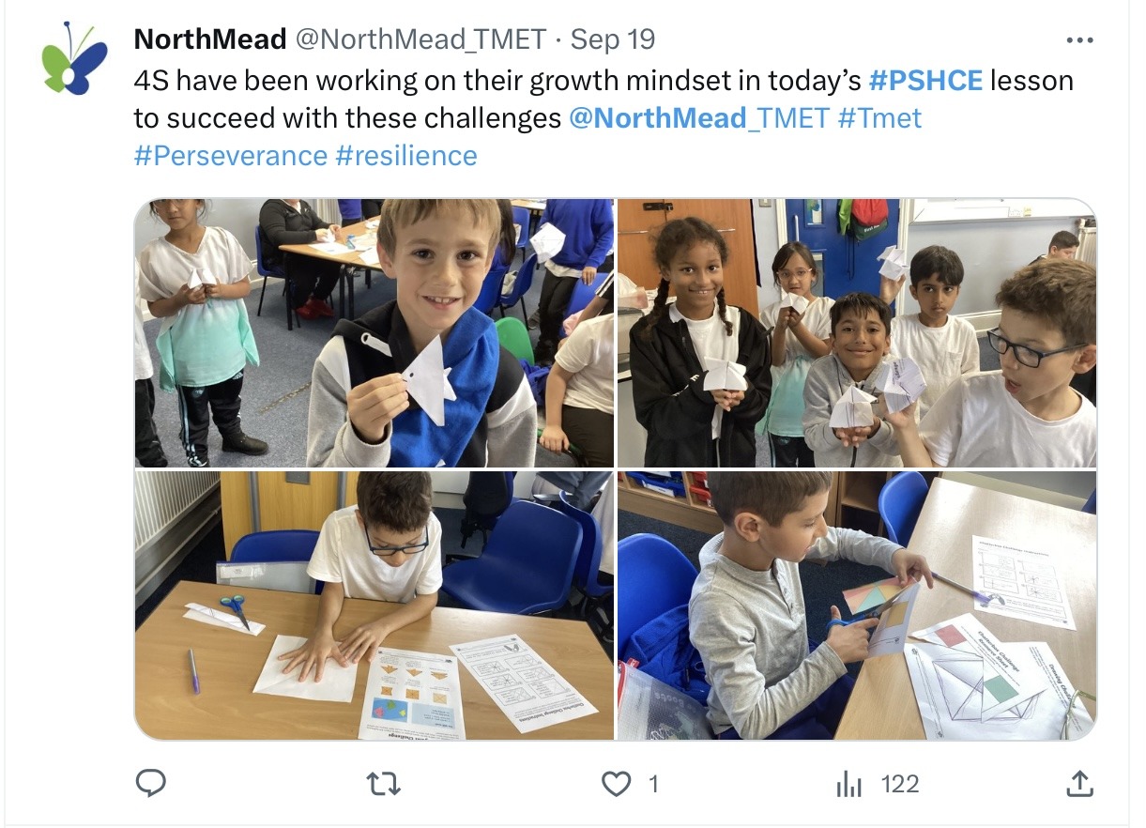Image resolution: width=1146 pixels, height=828 pixels.
Task: Like the tweet with the heart icon
Action: coord(616,784)
